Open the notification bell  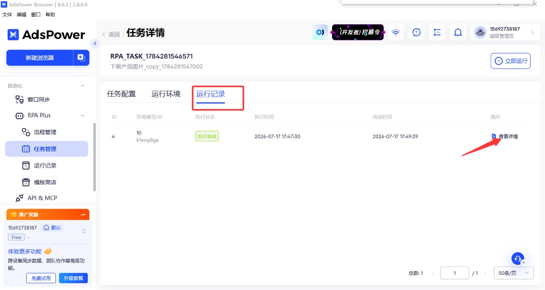(x=458, y=32)
